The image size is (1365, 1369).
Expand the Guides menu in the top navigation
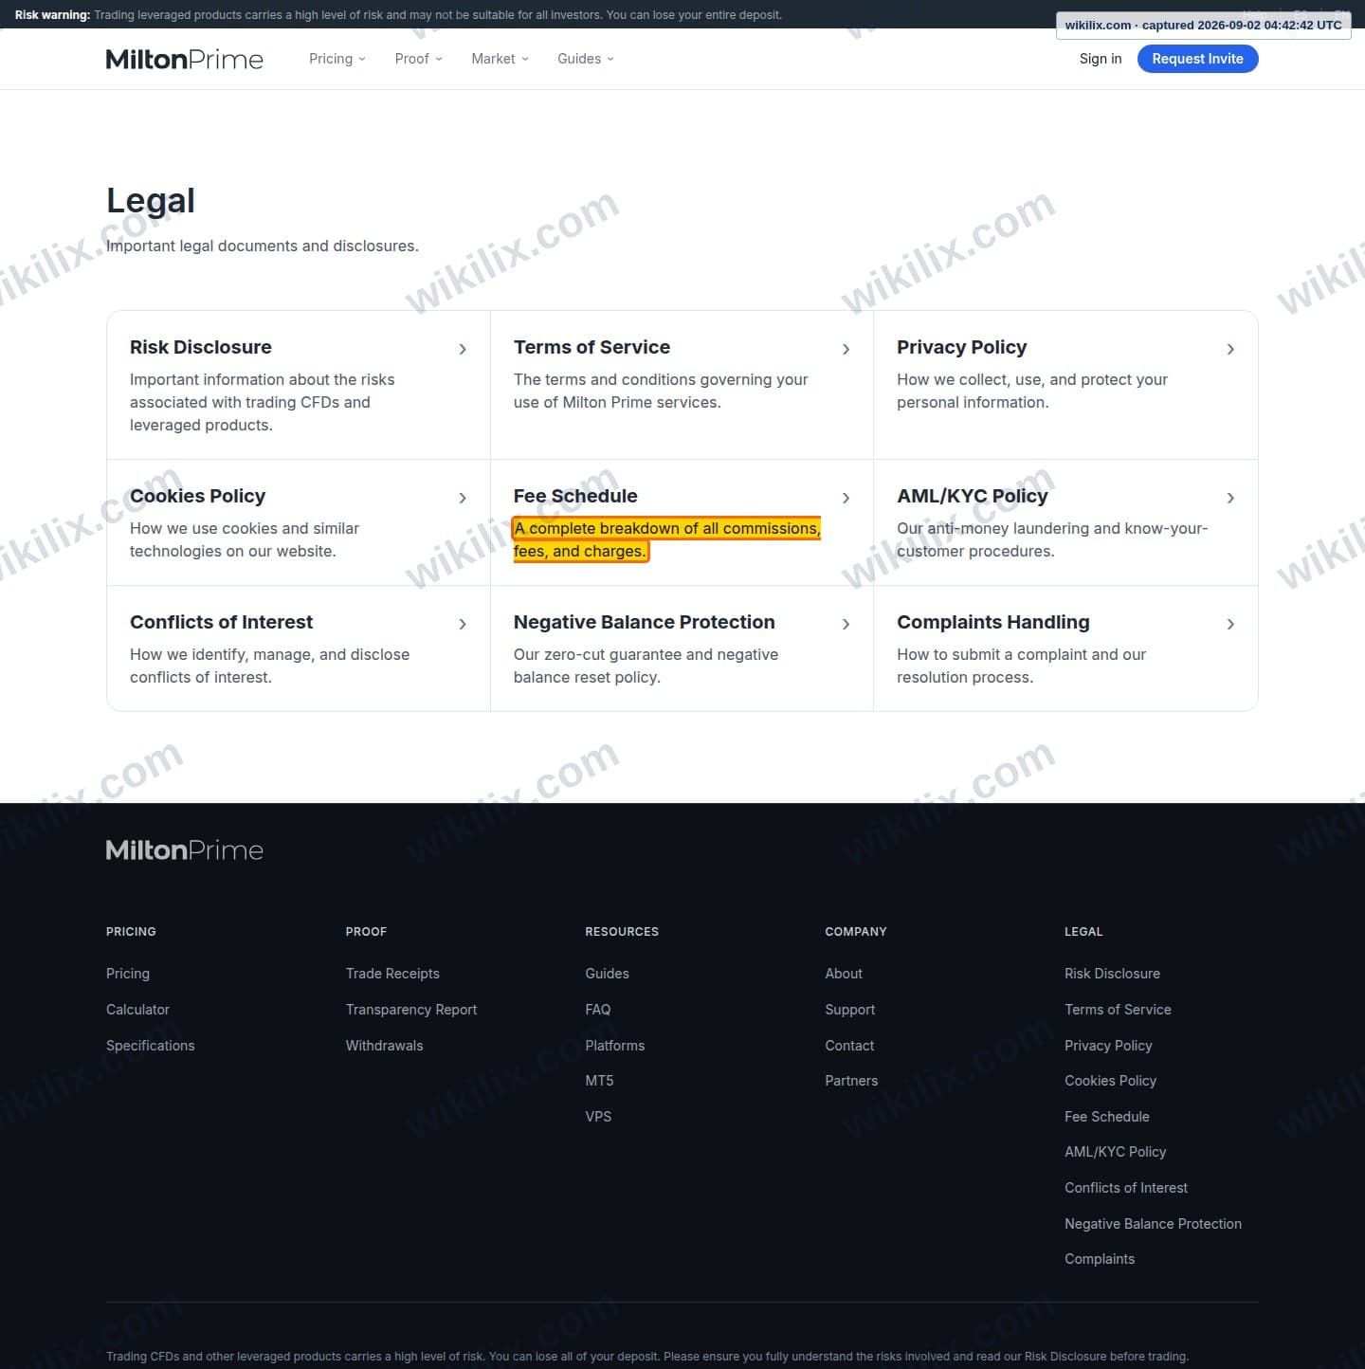click(x=586, y=59)
